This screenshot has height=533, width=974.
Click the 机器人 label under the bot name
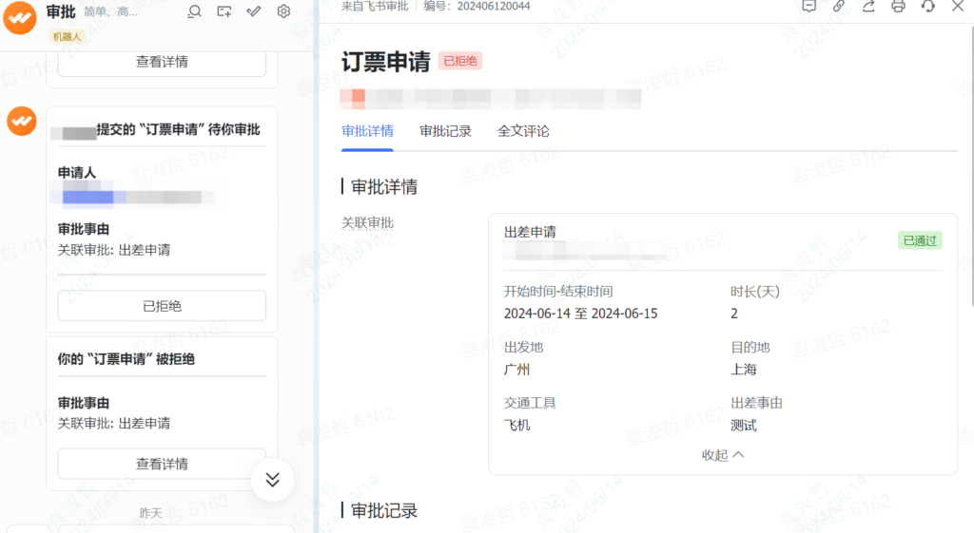tap(67, 37)
